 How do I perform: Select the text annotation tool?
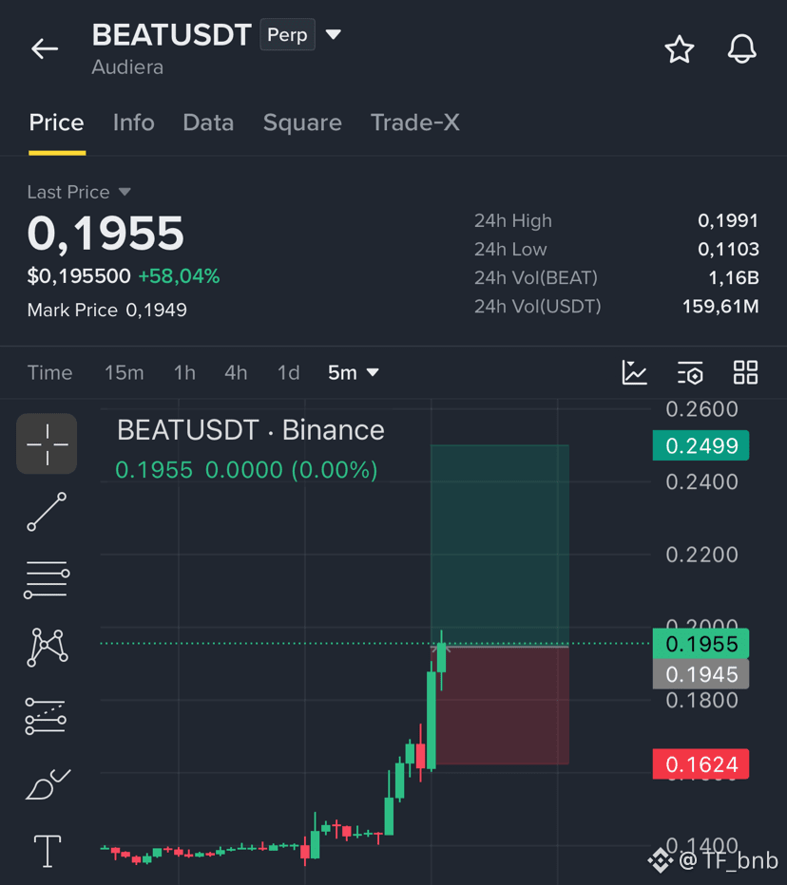coord(48,851)
